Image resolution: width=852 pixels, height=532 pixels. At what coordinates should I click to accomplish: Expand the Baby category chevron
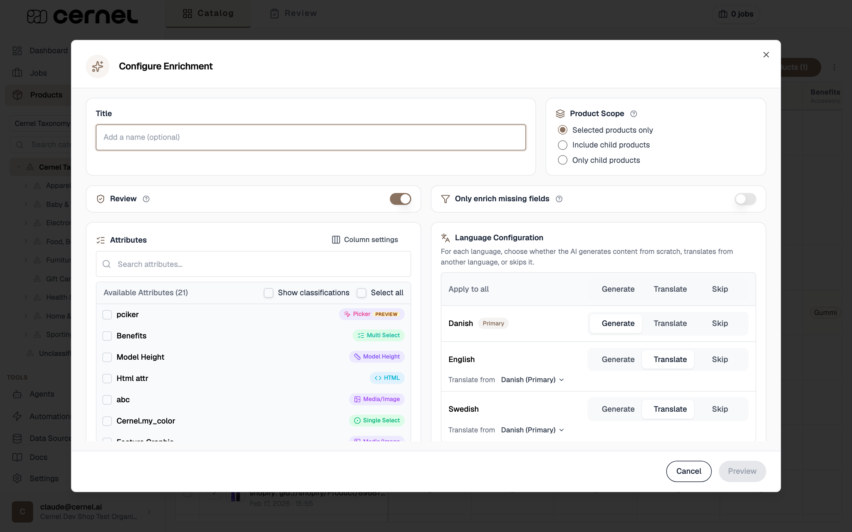click(x=26, y=204)
